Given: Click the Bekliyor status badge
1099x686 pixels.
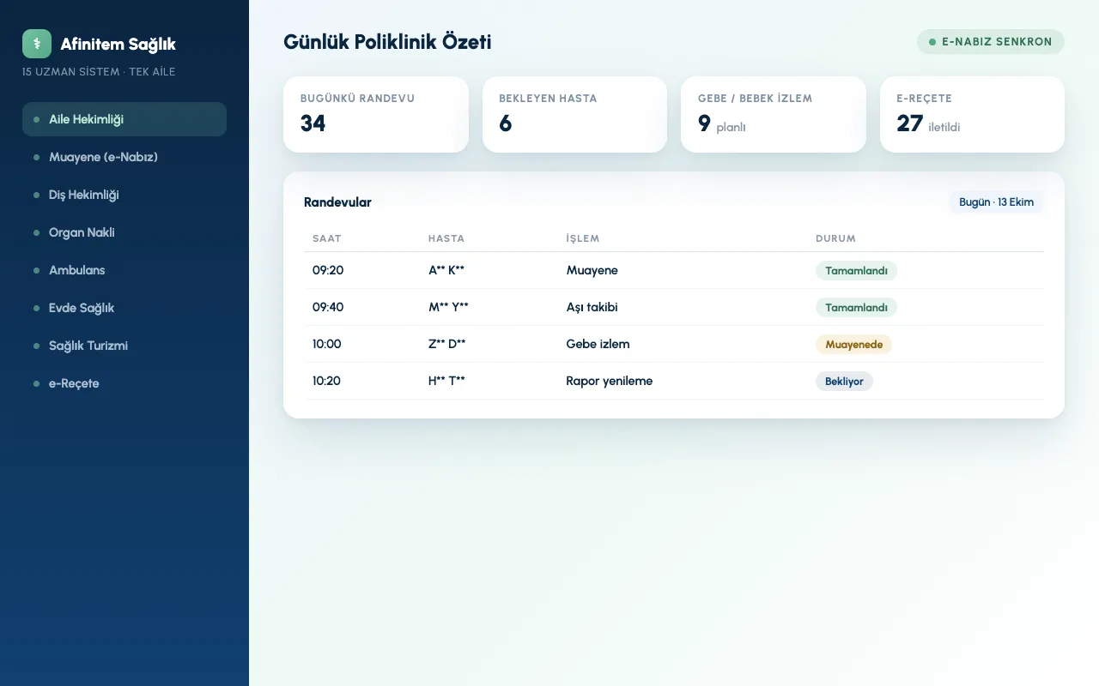Looking at the screenshot, I should pyautogui.click(x=844, y=382).
